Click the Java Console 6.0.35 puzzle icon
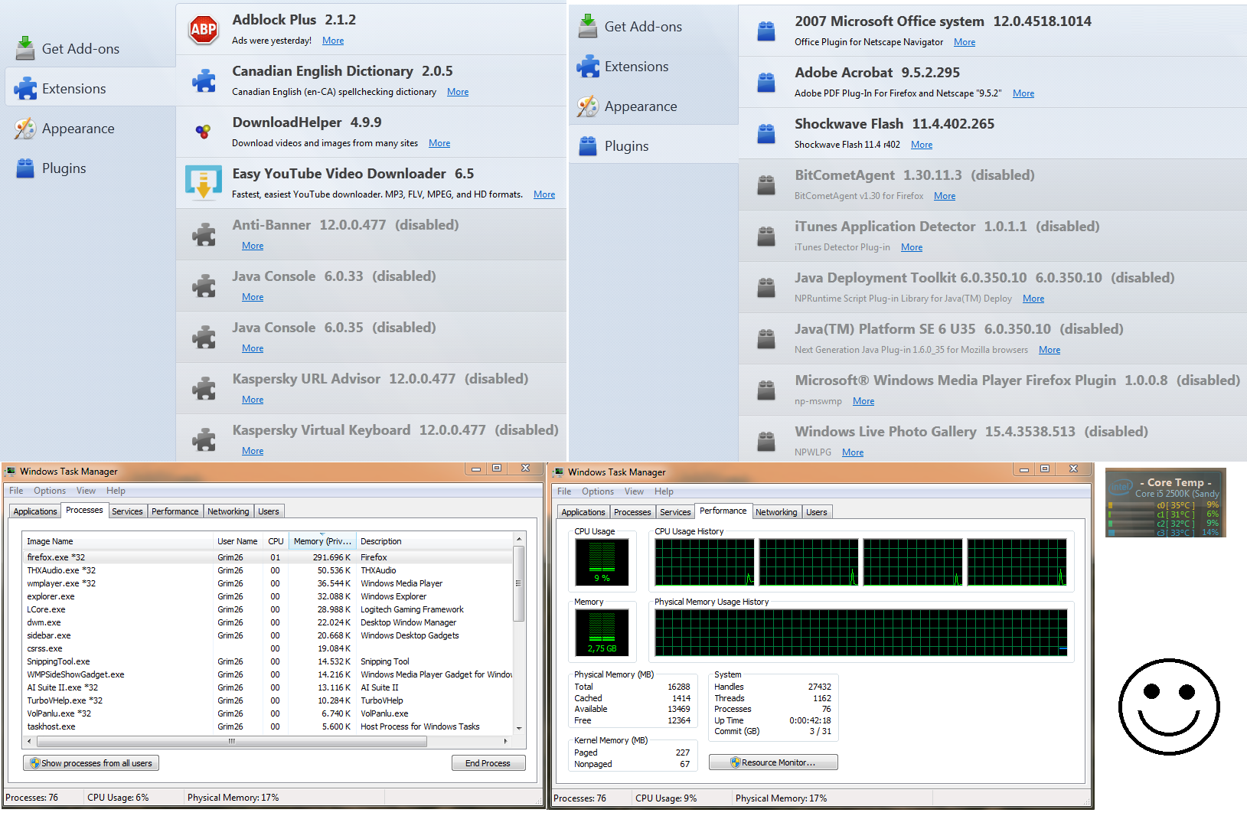The height and width of the screenshot is (839, 1247). tap(204, 337)
